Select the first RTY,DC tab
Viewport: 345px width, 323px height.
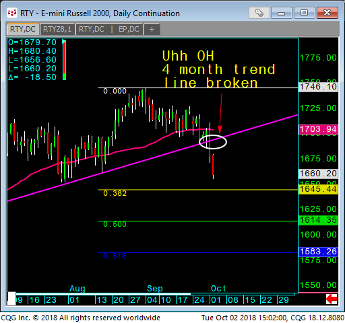(23, 29)
